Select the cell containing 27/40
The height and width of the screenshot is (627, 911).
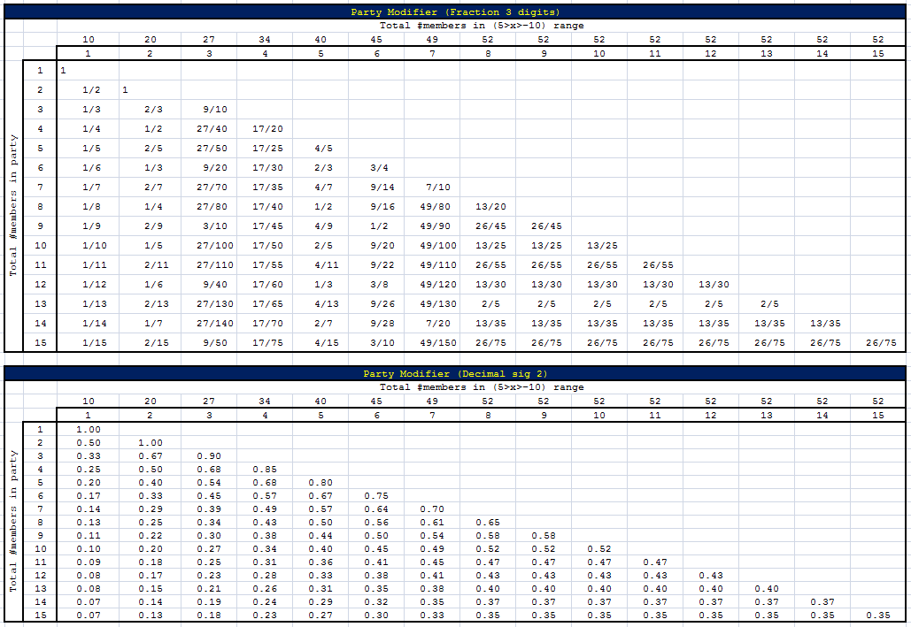click(209, 128)
